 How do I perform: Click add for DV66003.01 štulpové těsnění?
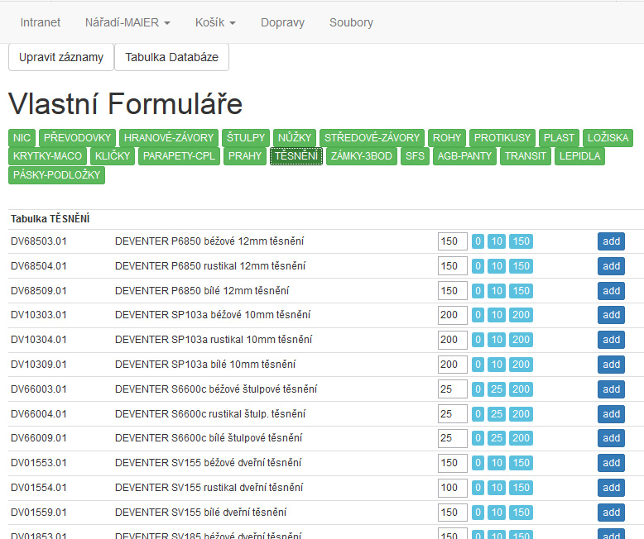[611, 389]
